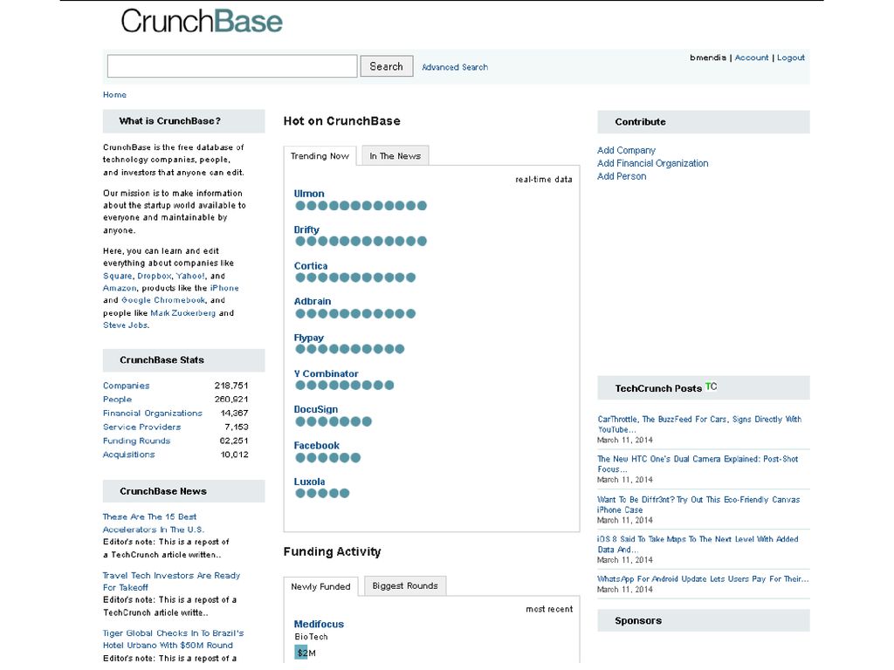Click the Add Person link
The width and height of the screenshot is (894, 670).
point(622,176)
